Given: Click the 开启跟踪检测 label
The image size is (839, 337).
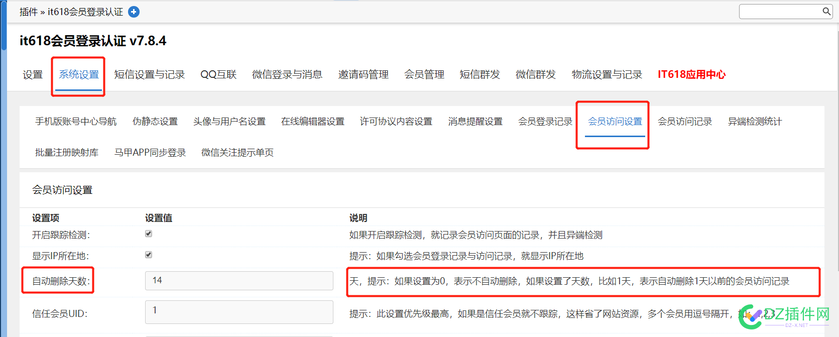Looking at the screenshot, I should (x=61, y=235).
